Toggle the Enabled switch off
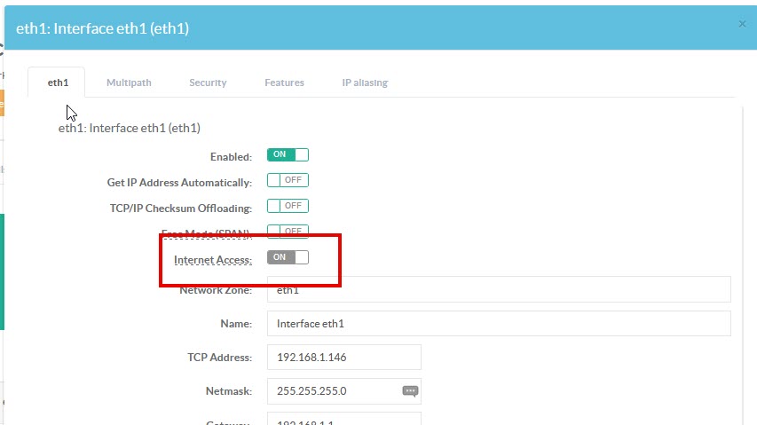The image size is (757, 425). (x=288, y=155)
